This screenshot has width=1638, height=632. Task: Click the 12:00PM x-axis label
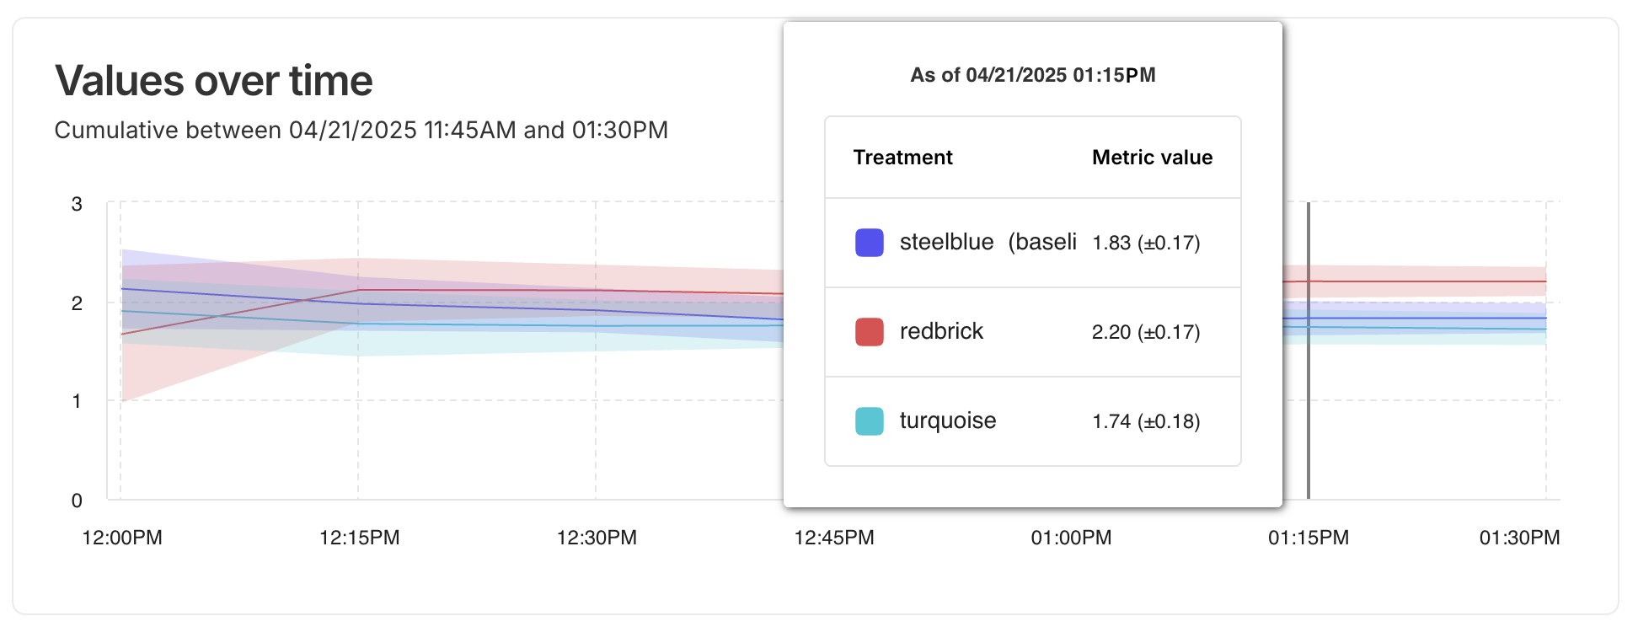click(x=122, y=538)
